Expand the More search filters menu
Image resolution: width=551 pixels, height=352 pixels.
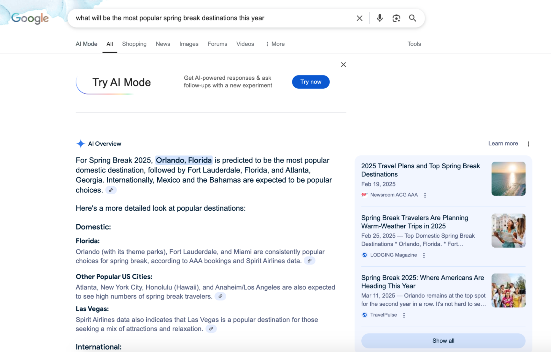(x=275, y=44)
